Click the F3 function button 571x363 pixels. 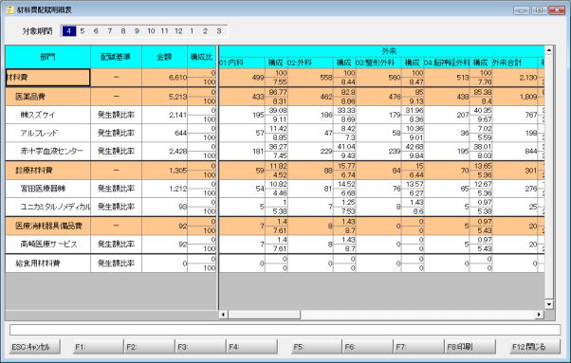tap(201, 347)
